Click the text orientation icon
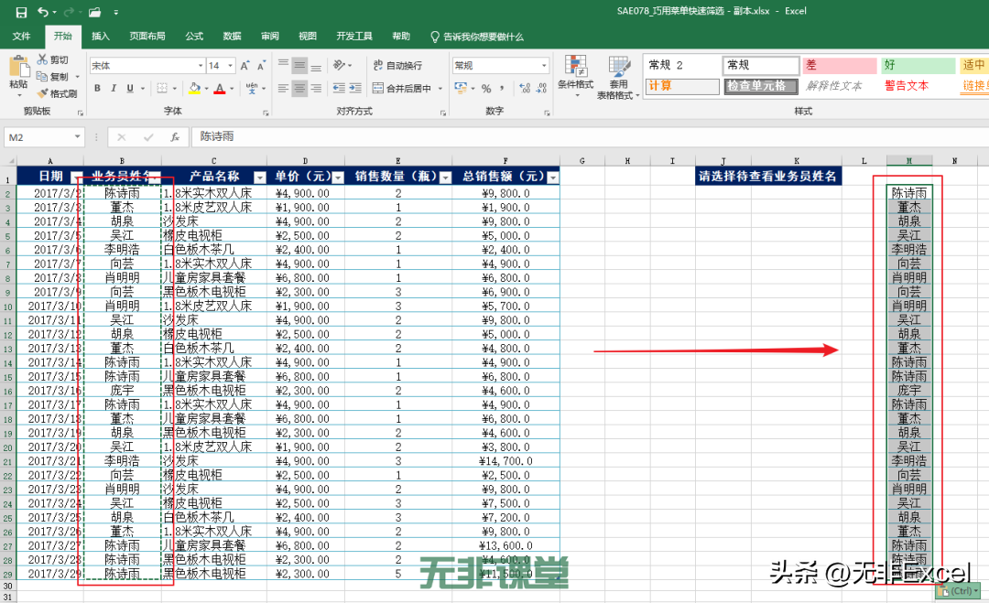989x603 pixels. click(x=340, y=65)
